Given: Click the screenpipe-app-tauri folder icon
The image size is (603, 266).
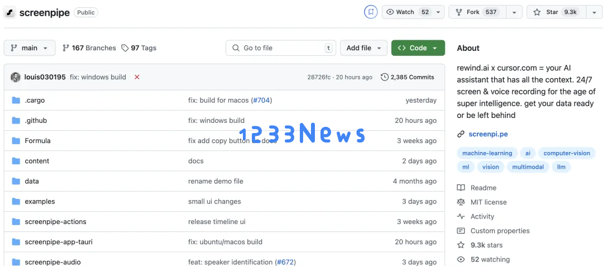Looking at the screenshot, I should click(x=16, y=242).
